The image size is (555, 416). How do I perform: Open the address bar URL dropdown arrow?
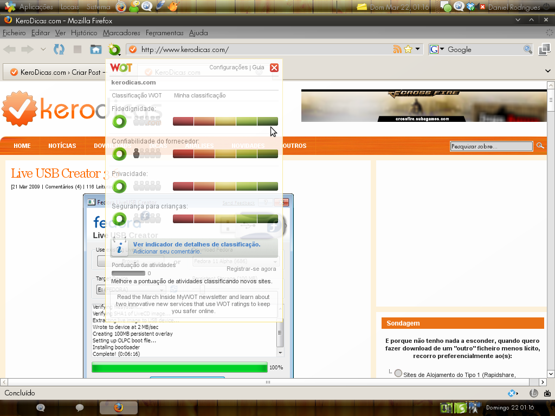418,49
